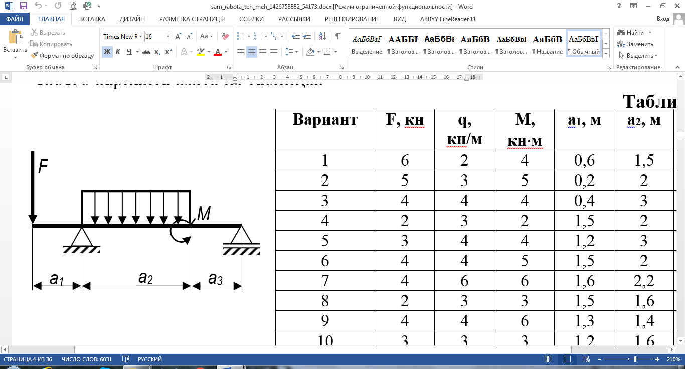This screenshot has height=369, width=685.
Task: Click Format Painter (Формат по образцу)
Action: tap(62, 56)
